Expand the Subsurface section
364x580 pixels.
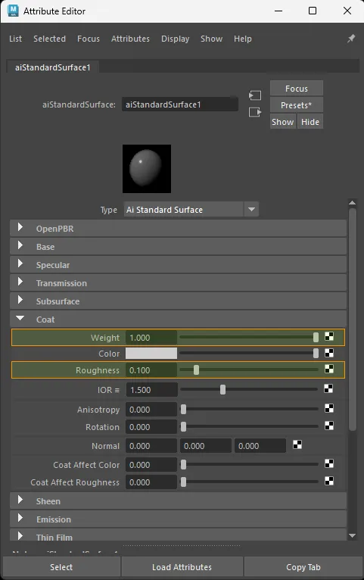[20, 300]
